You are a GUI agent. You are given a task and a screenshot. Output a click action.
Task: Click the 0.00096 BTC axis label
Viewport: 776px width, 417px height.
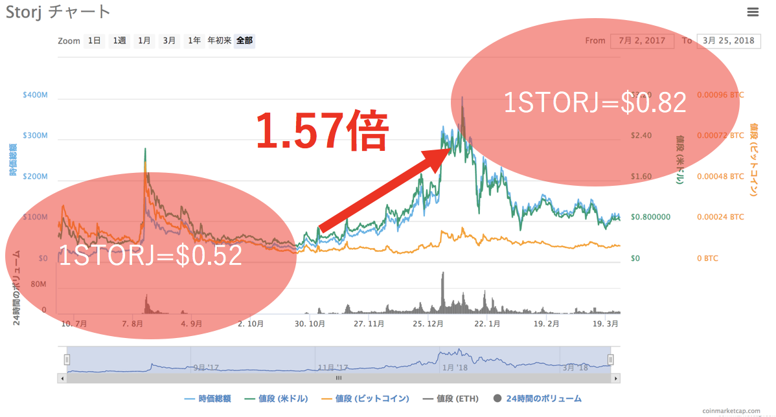tap(720, 95)
